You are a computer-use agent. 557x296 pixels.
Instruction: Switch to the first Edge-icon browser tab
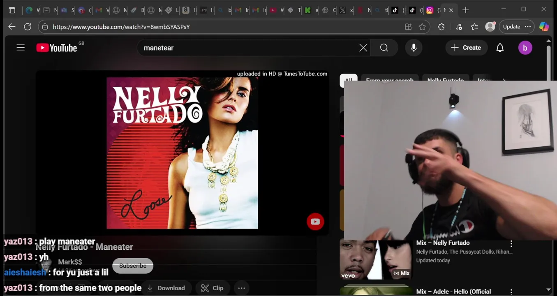pos(29,10)
